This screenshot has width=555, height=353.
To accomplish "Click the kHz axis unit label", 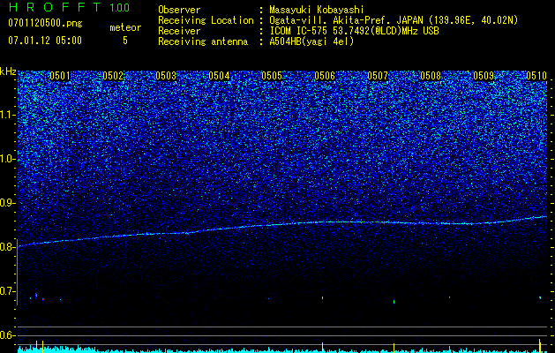I will (x=8, y=71).
